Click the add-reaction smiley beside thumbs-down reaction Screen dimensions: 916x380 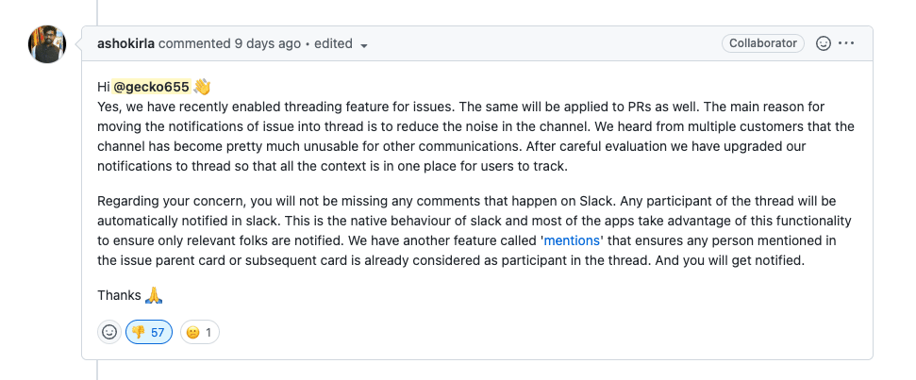pyautogui.click(x=109, y=332)
